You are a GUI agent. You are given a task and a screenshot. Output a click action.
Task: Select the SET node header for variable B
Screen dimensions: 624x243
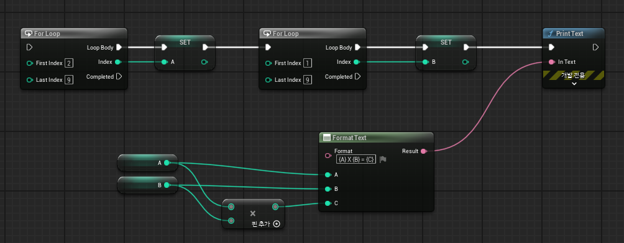(x=446, y=42)
